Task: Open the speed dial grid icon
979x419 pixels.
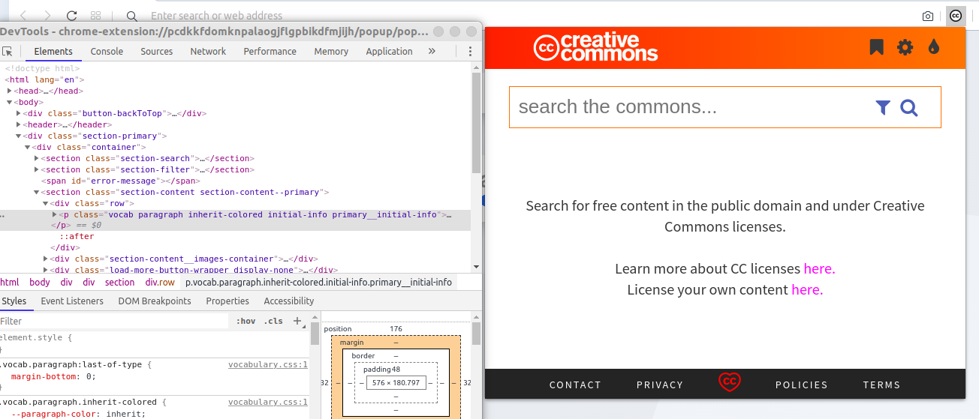Action: click(x=95, y=15)
